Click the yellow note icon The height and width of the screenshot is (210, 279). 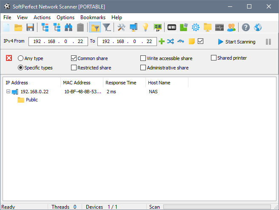coord(192,41)
